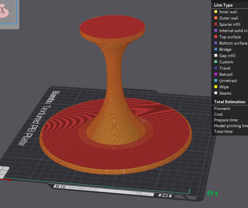Click the Outer wall orange color swatch
Viewport: 248px width, 208px height.
pyautogui.click(x=216, y=18)
